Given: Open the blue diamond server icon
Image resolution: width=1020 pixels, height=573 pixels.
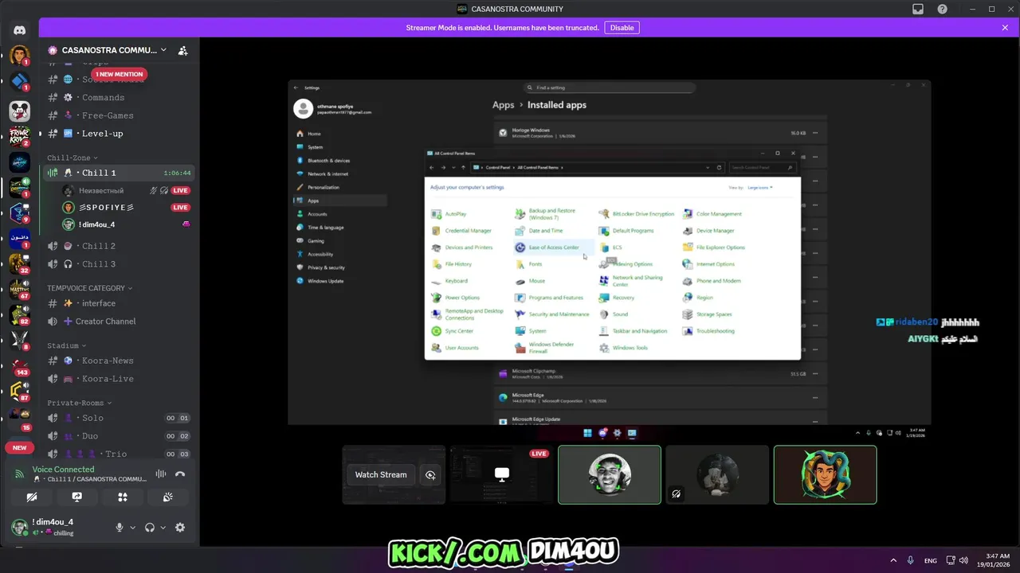Looking at the screenshot, I should [x=20, y=82].
